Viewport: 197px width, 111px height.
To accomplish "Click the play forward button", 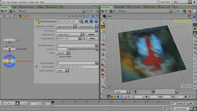I will [22, 104].
